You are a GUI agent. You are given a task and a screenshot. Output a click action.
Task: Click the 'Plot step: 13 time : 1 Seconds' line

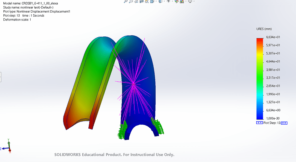(x=24, y=15)
